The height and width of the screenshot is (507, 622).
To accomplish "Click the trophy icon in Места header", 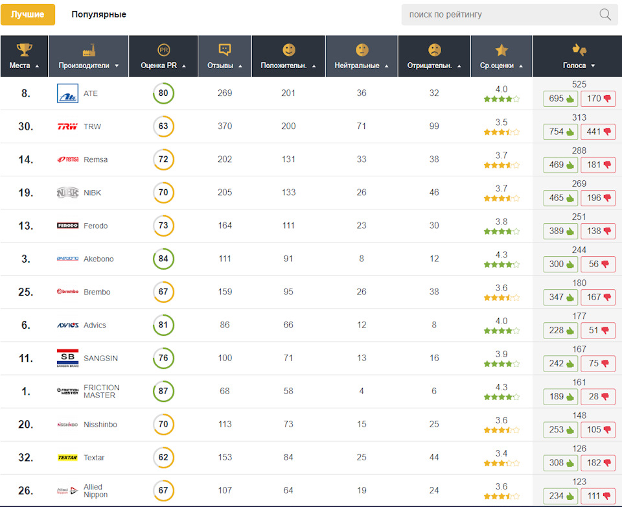I will pyautogui.click(x=24, y=50).
